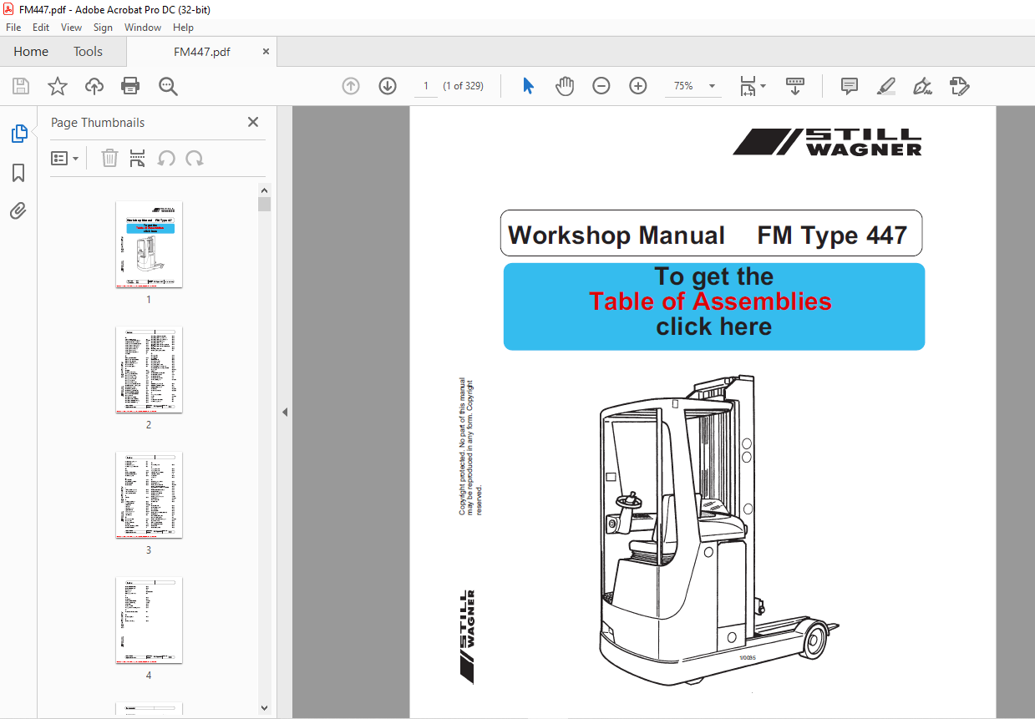Image resolution: width=1035 pixels, height=719 pixels.
Task: Select the Highlight text pen tool
Action: tap(886, 86)
